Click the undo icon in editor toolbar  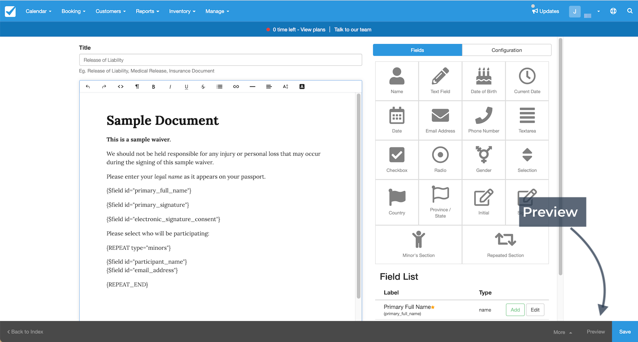[88, 86]
